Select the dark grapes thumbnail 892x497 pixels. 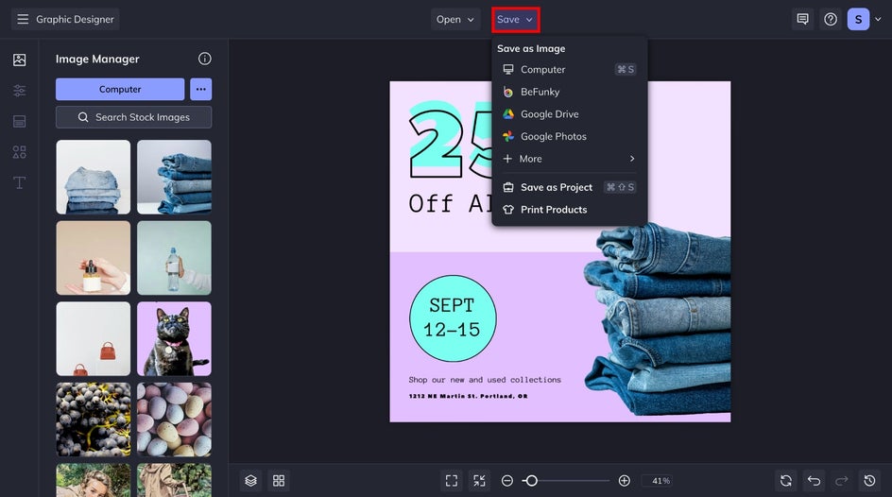point(94,420)
